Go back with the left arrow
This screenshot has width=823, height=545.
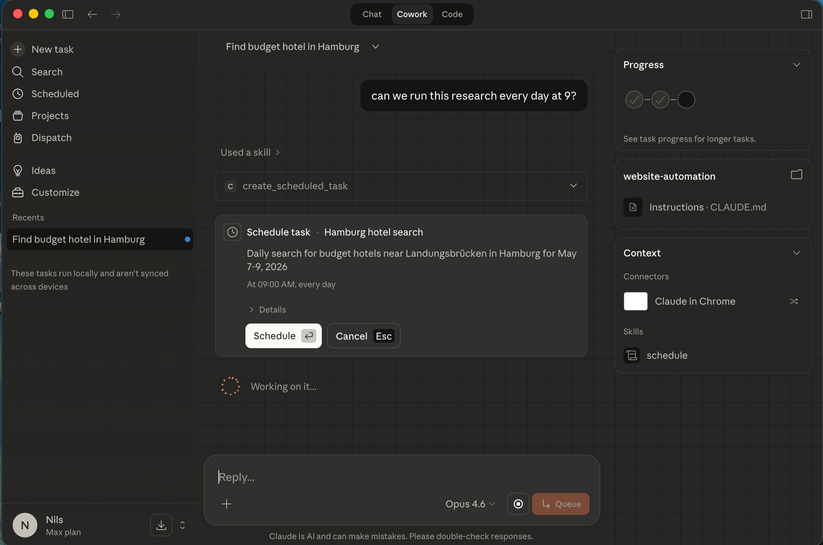coord(92,14)
